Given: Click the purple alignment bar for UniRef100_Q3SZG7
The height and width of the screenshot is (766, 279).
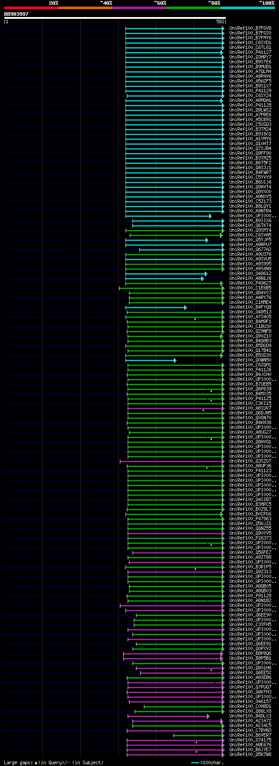Looking at the screenshot, I should pyautogui.click(x=172, y=461).
